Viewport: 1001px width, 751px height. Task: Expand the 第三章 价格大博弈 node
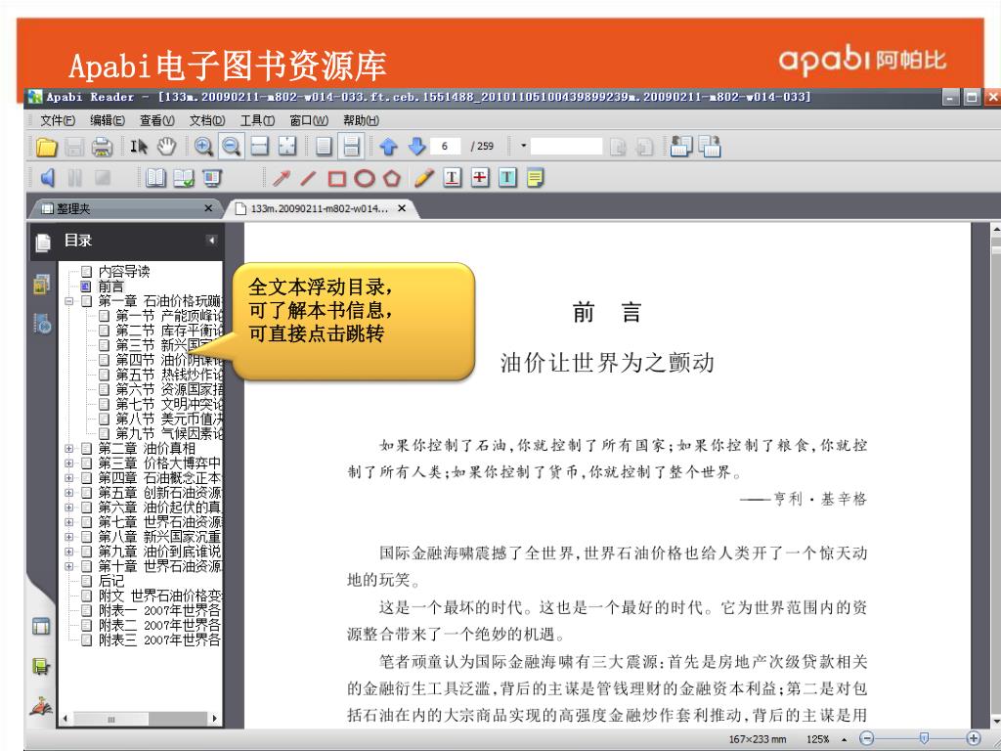tap(69, 463)
